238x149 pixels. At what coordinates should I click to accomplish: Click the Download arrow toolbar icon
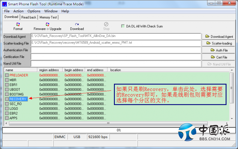77,24
